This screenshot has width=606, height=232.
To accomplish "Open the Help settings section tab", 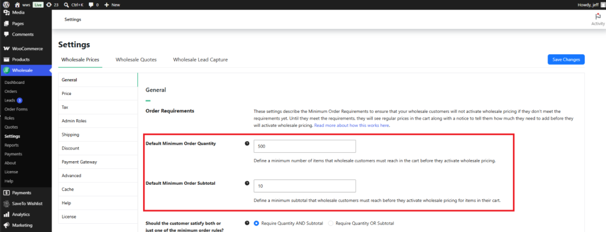I will click(x=98, y=203).
